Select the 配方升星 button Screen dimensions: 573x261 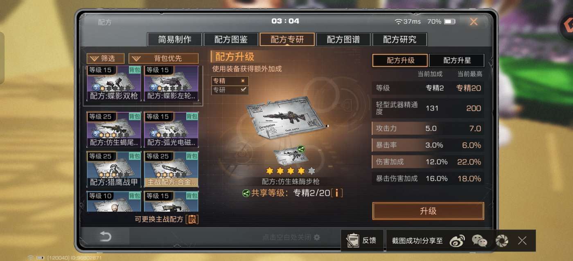457,60
